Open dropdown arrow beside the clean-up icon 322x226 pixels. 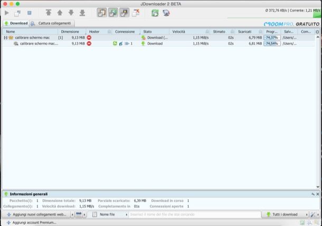tap(84, 215)
